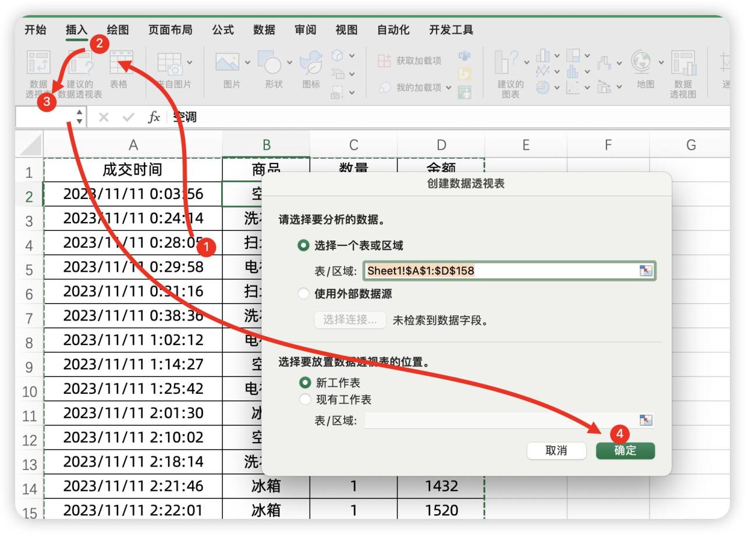Click the Visio data visualizer add-in icon

[x=464, y=56]
